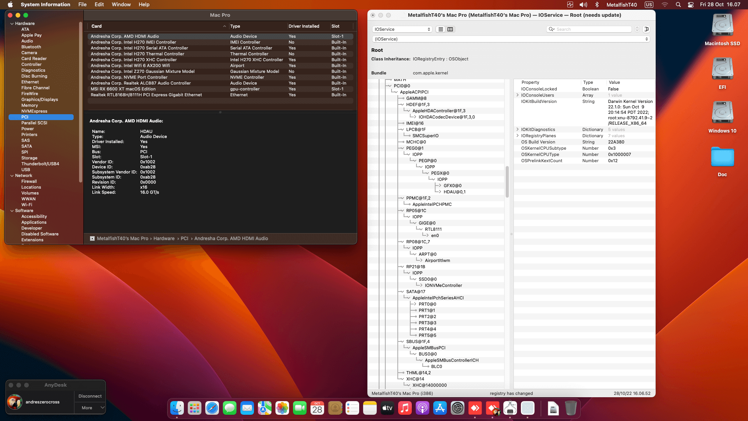Switch to list view in IORegistryExplorer

(x=440, y=29)
